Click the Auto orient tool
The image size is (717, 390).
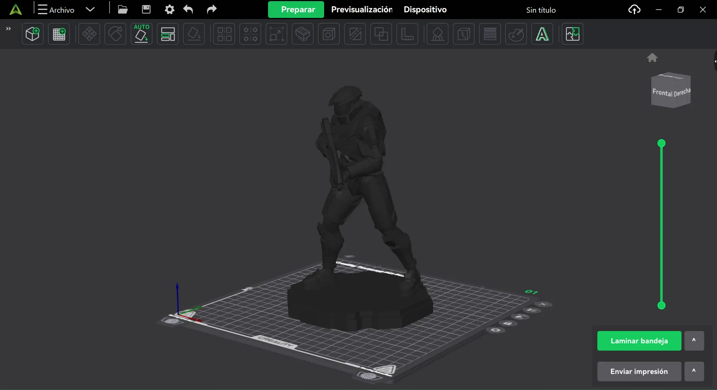click(x=141, y=34)
